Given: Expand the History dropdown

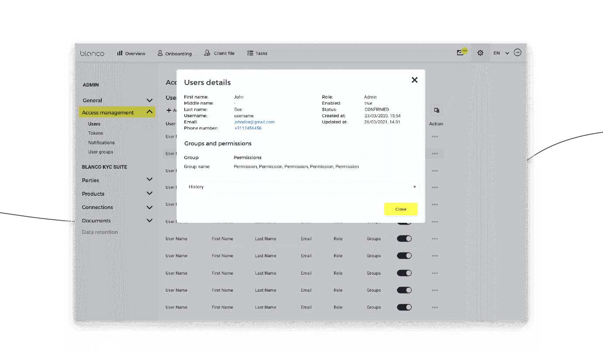Looking at the screenshot, I should 301,187.
